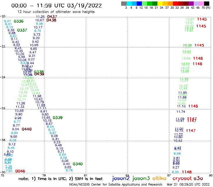Click the dark red 0440 time label

point(26,129)
